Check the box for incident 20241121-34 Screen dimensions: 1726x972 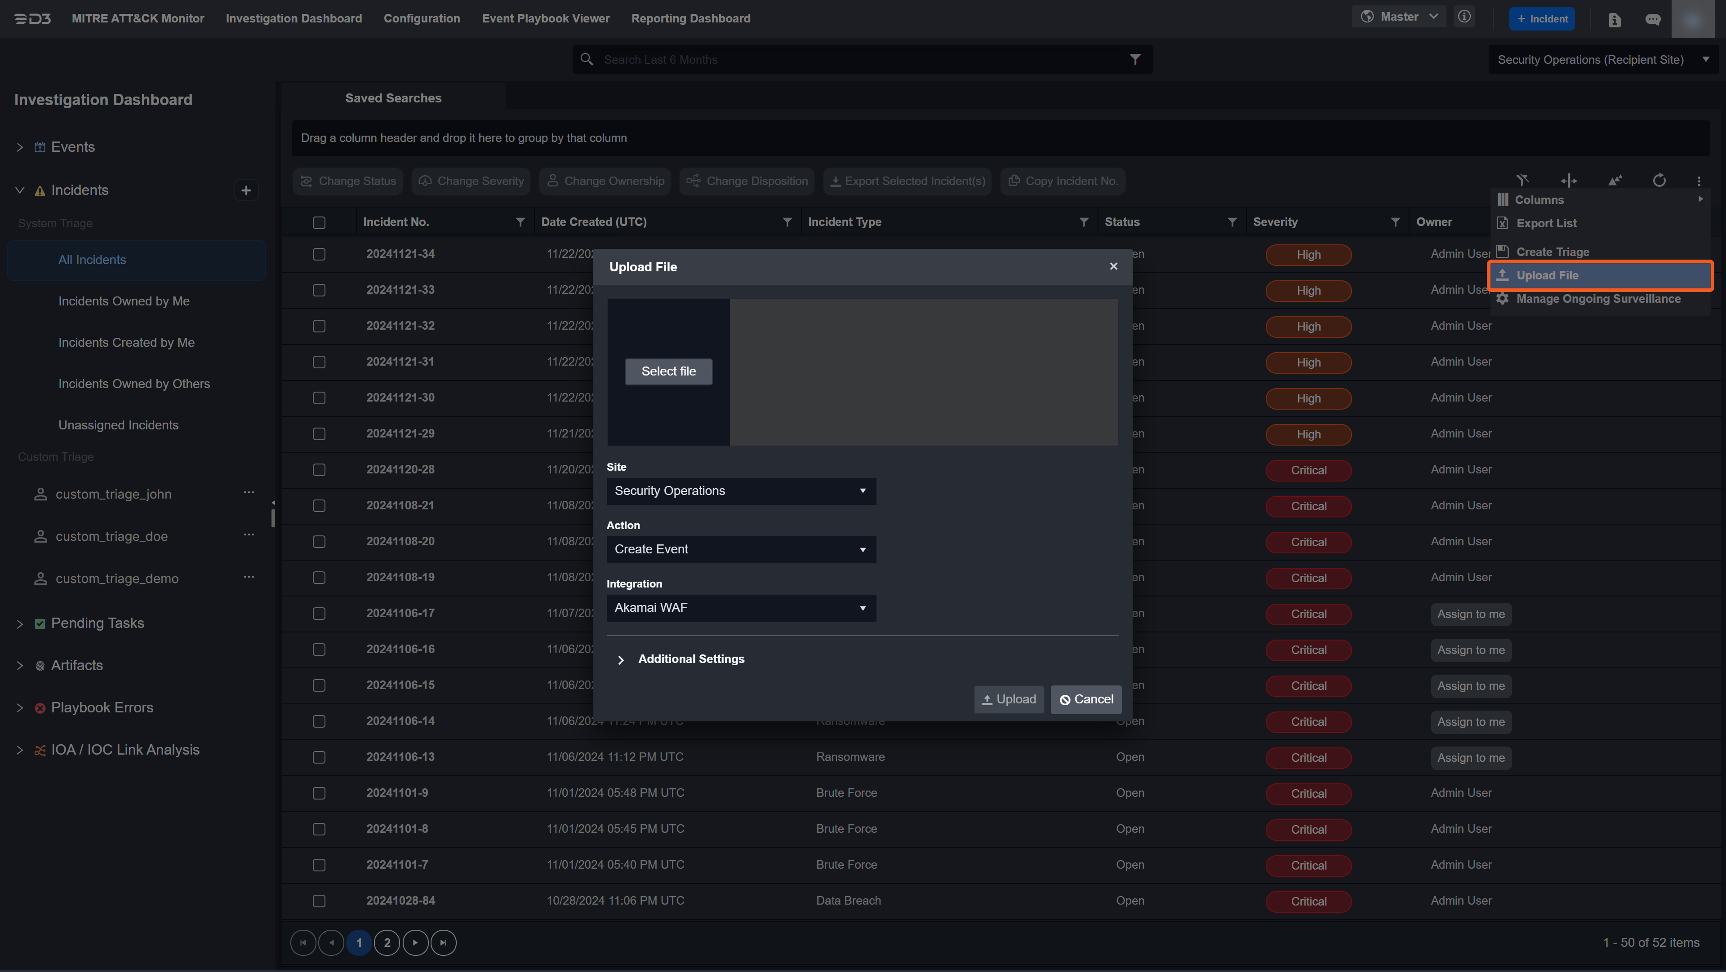tap(319, 254)
